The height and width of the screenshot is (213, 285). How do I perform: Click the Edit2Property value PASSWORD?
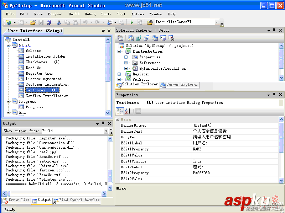coord(235,173)
